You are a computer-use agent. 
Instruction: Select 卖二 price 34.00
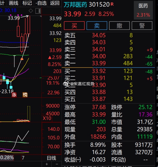click(x=99, y=56)
